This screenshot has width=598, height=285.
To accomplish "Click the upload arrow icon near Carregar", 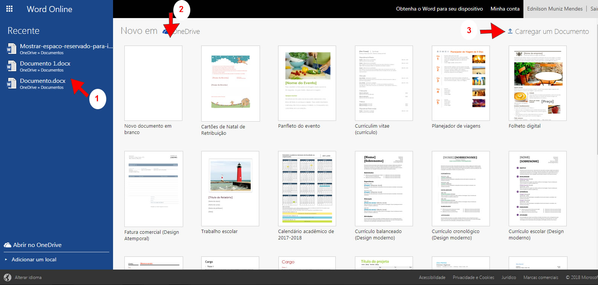I will click(x=510, y=31).
